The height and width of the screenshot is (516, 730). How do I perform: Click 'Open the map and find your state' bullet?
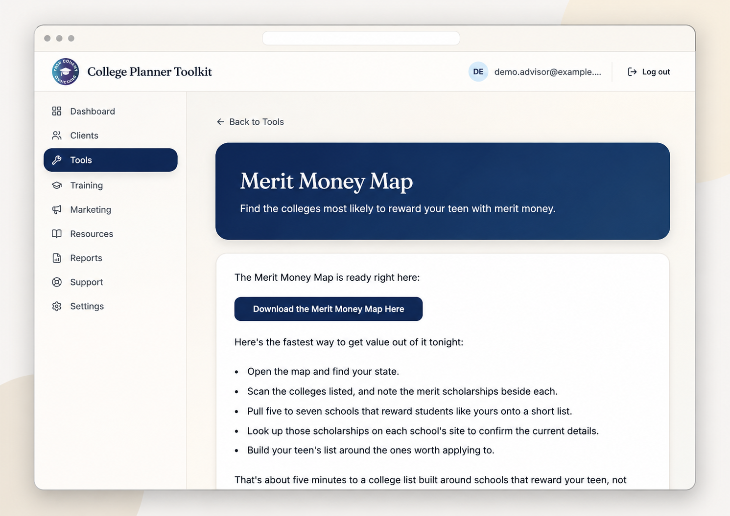tap(323, 372)
